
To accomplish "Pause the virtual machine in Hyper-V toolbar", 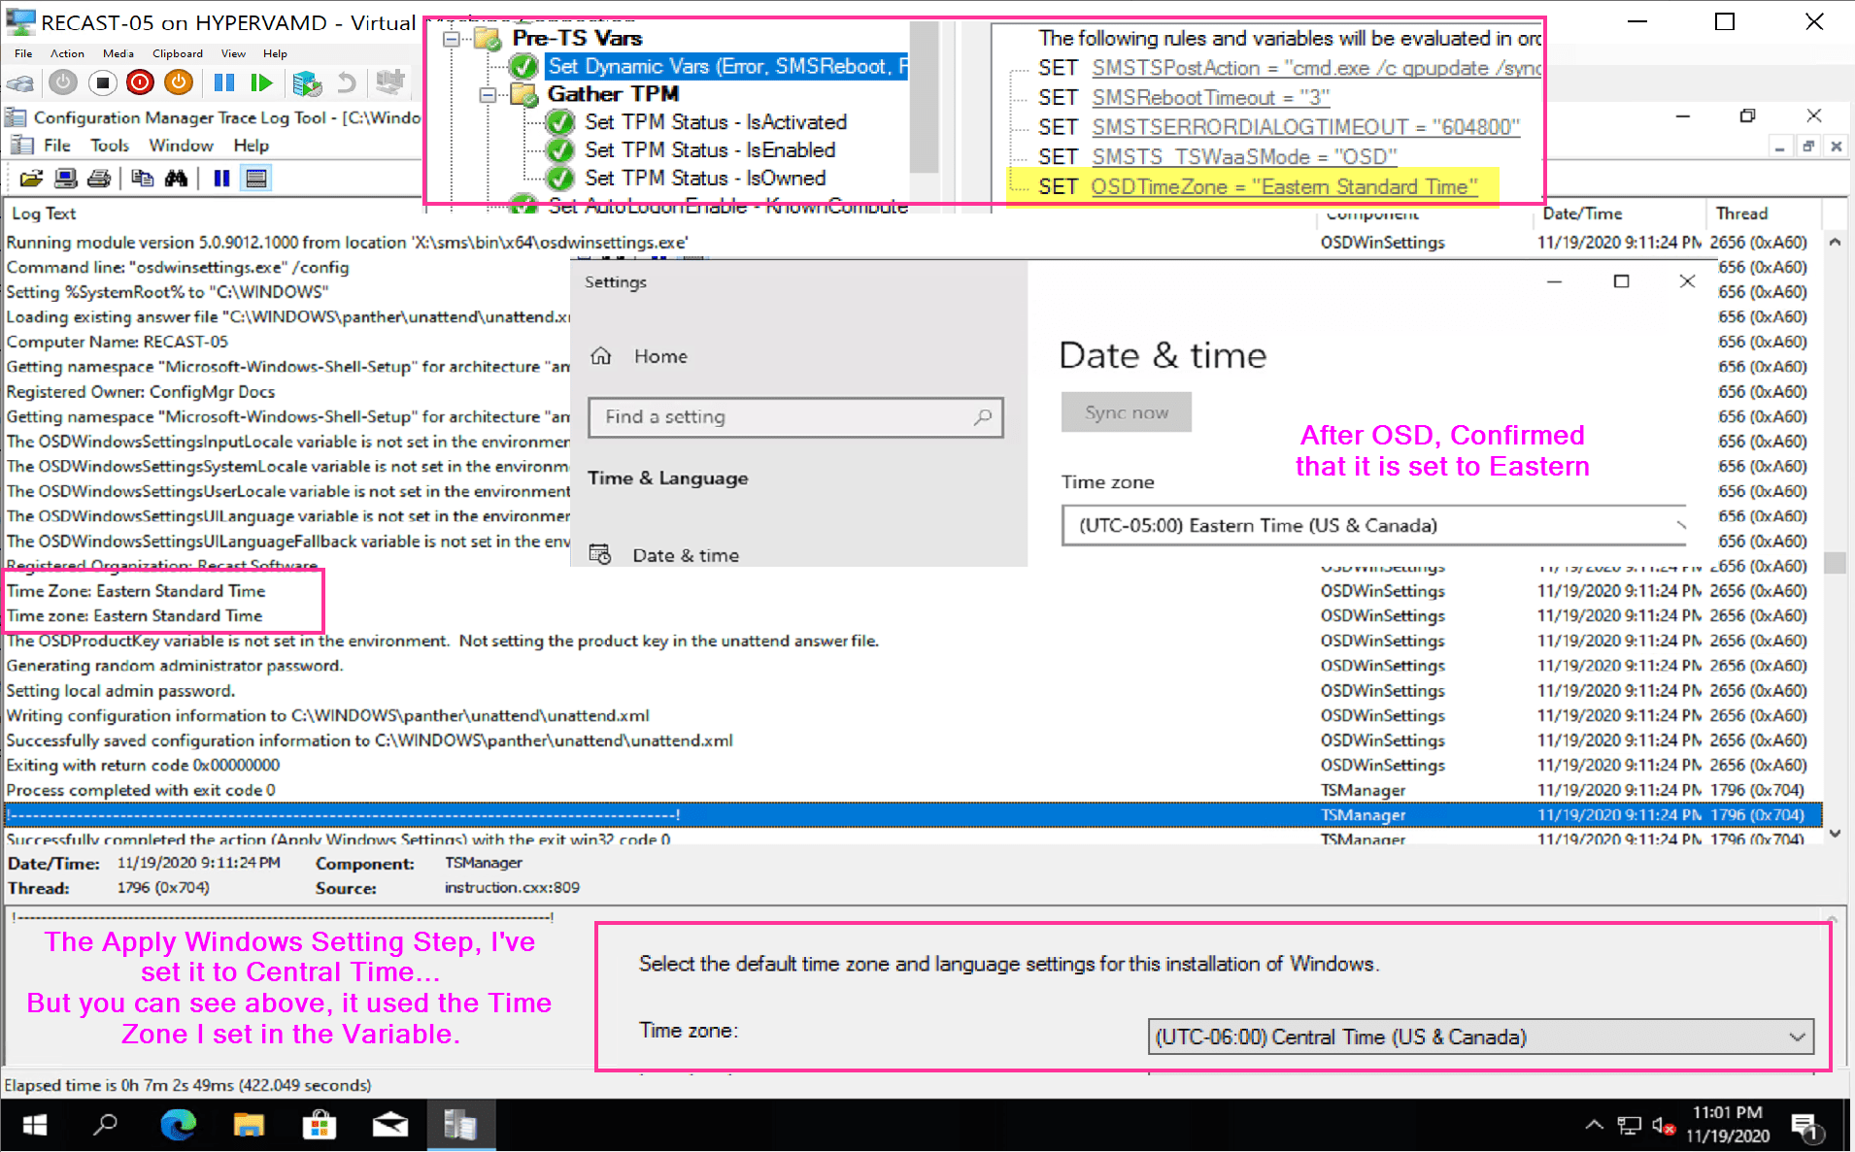I will [223, 82].
